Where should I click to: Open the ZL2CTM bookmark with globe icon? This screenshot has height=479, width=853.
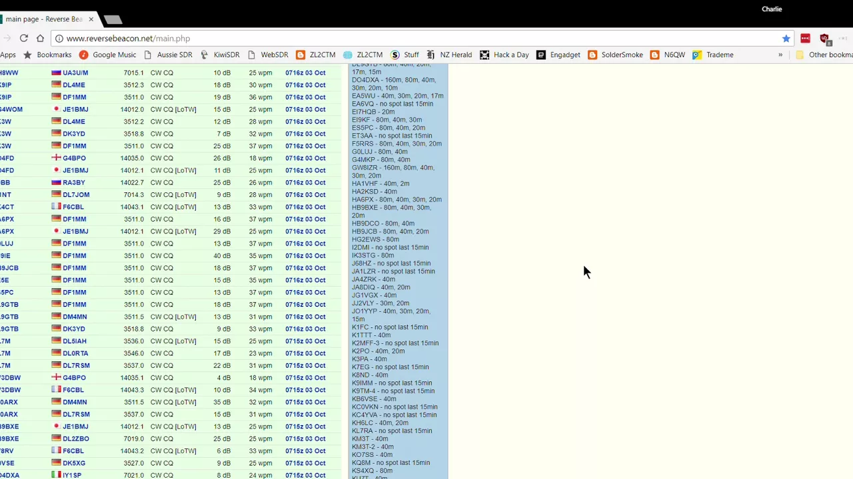pyautogui.click(x=363, y=55)
